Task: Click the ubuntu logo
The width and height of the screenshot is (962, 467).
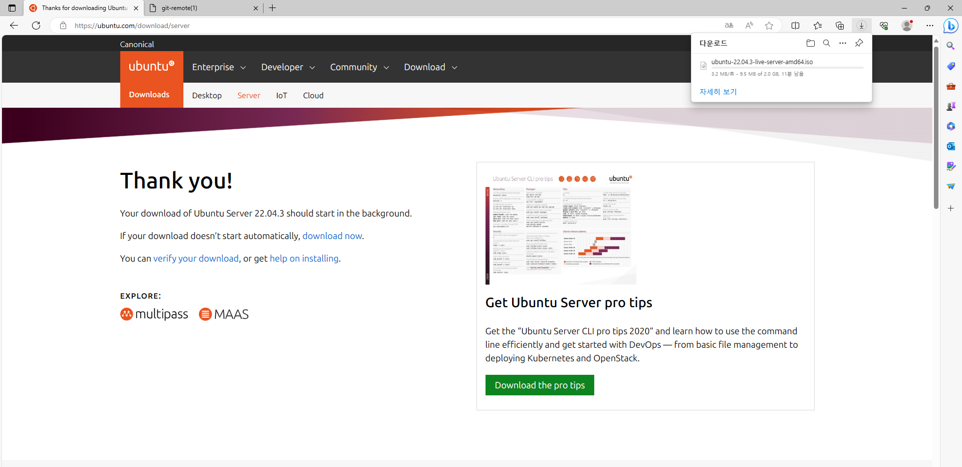Action: click(152, 67)
